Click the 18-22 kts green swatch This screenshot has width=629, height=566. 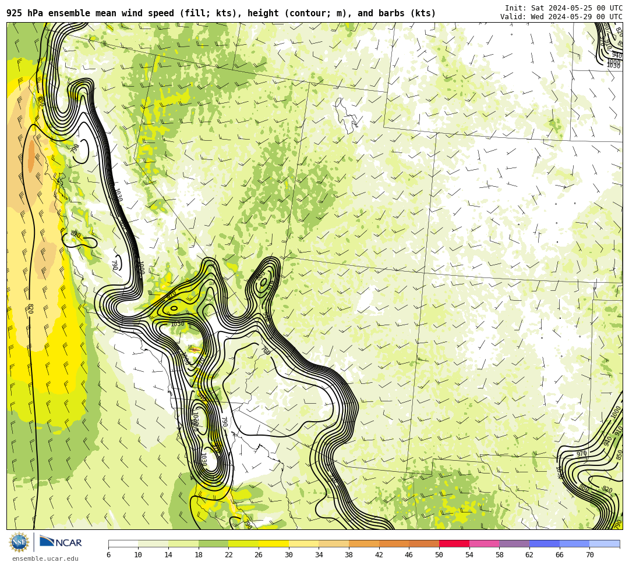213,543
